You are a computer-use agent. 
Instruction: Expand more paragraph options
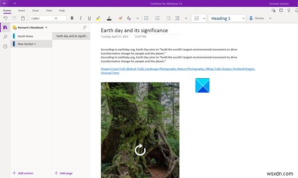[186, 18]
